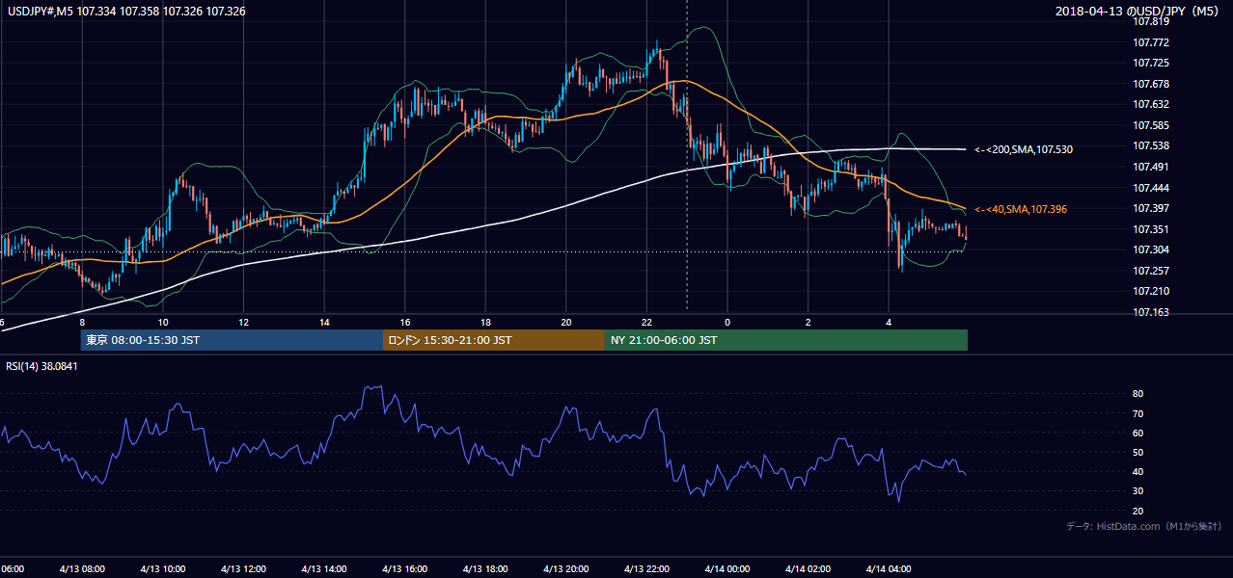Click bottom date label 4/14 00:00
The width and height of the screenshot is (1233, 578).
727,568
